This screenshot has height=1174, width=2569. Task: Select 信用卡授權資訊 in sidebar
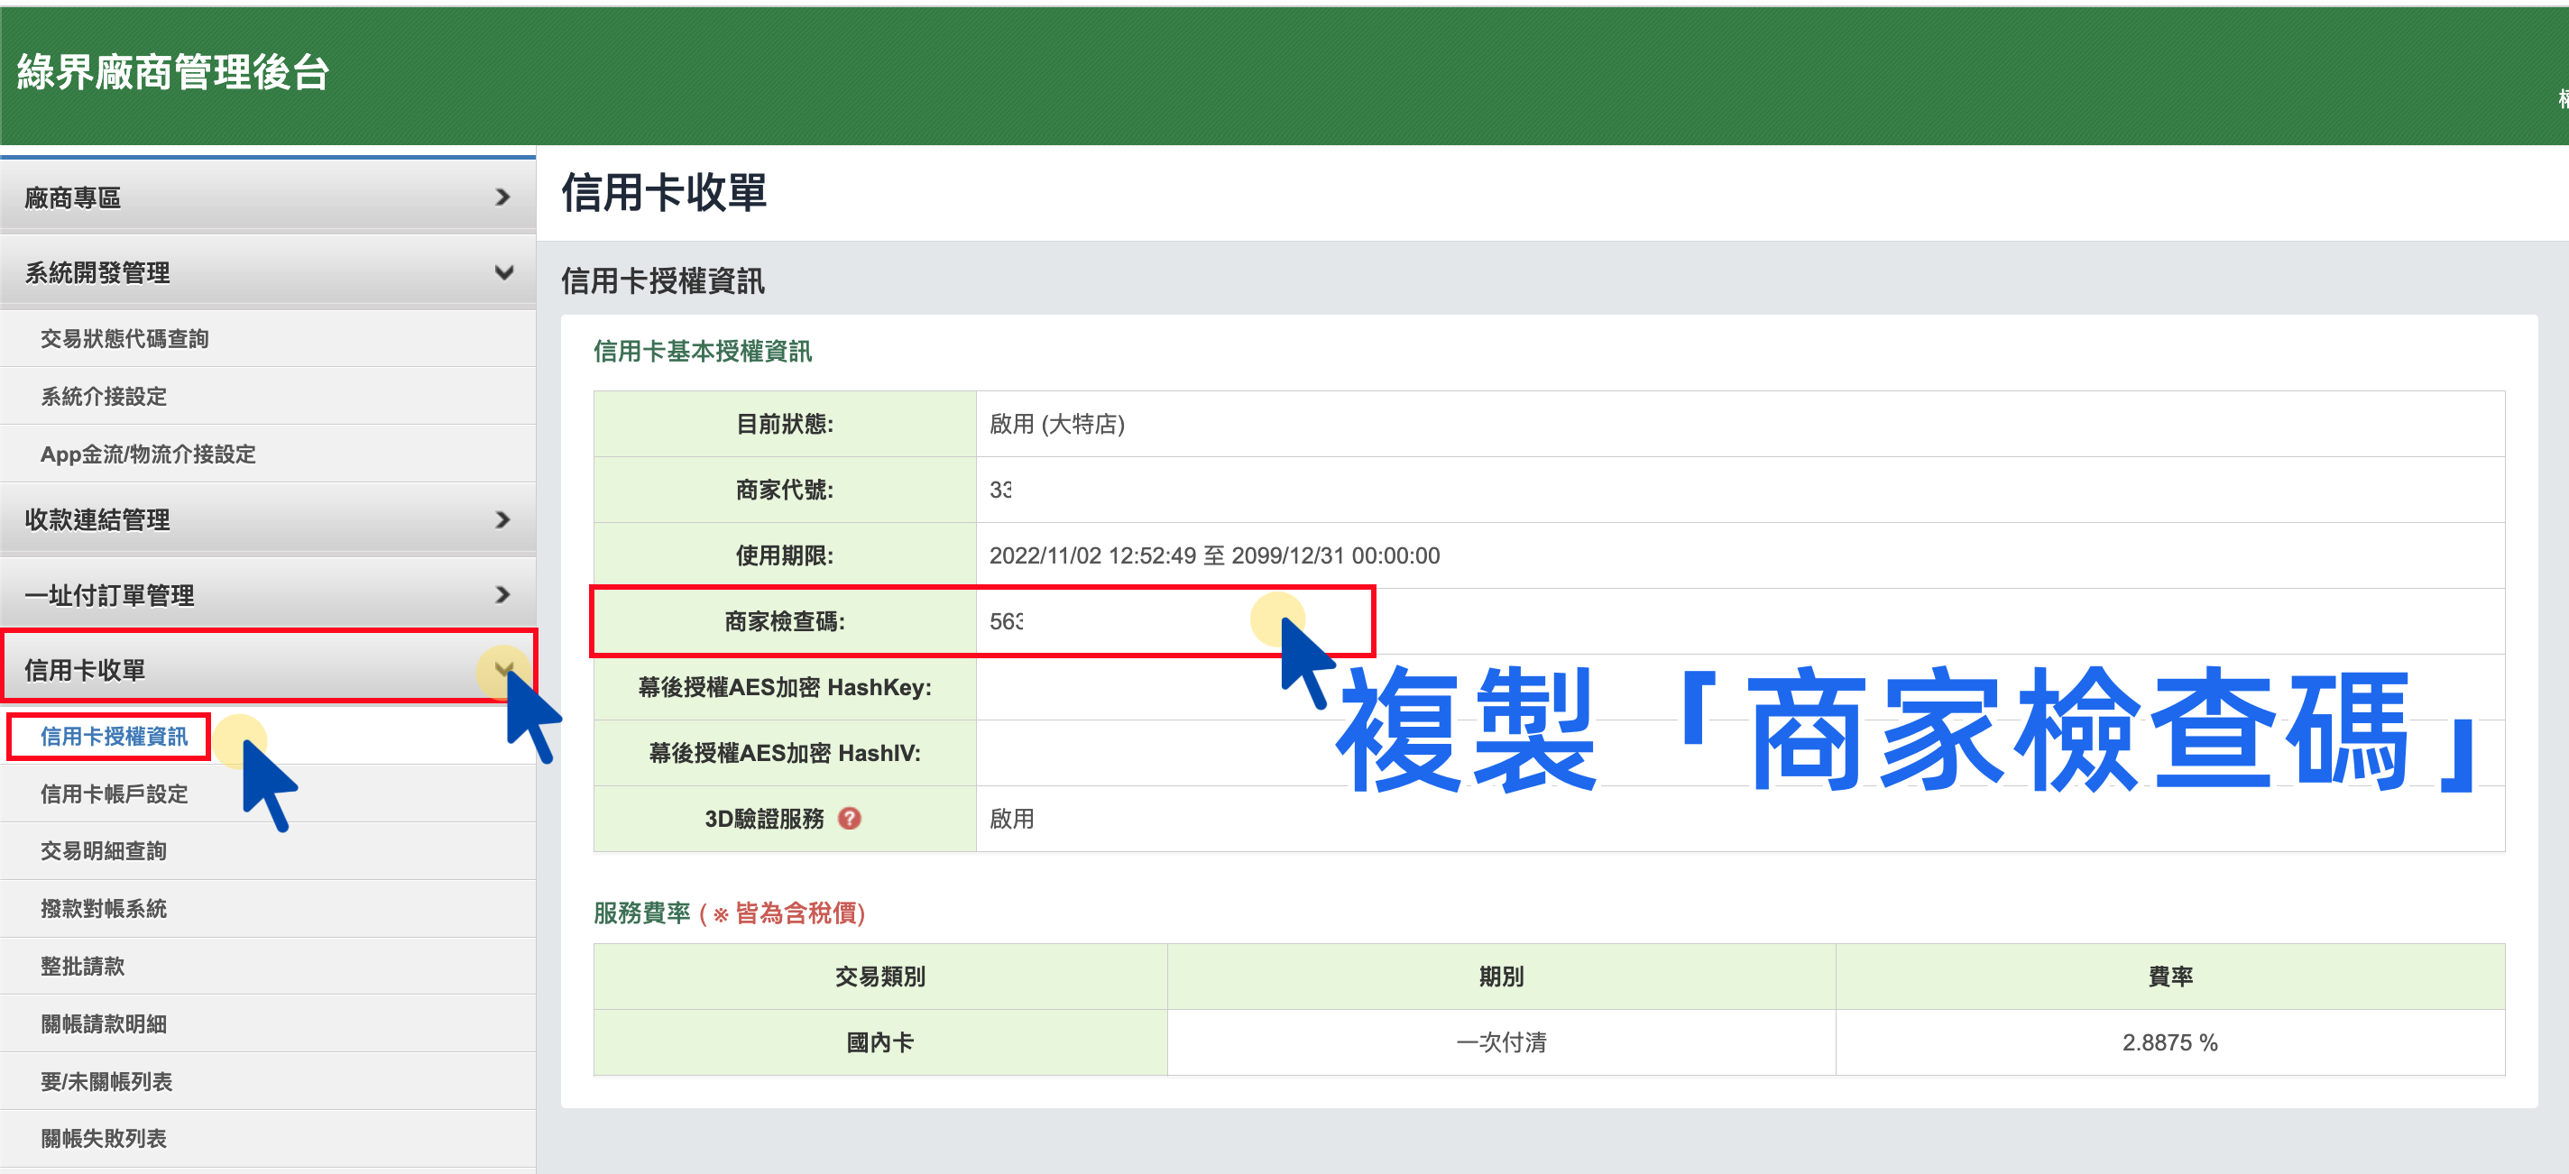click(114, 737)
